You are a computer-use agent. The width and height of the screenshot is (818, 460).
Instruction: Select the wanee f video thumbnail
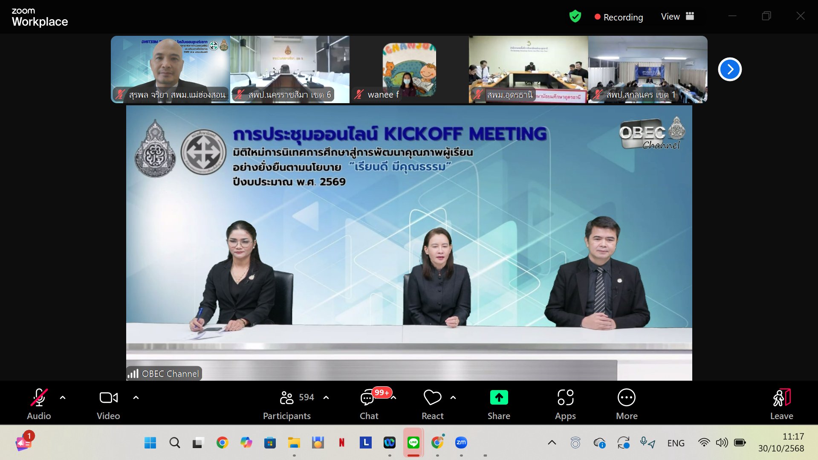click(409, 69)
